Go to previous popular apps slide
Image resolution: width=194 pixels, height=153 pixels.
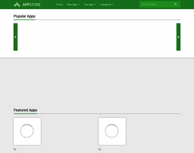coord(16,37)
